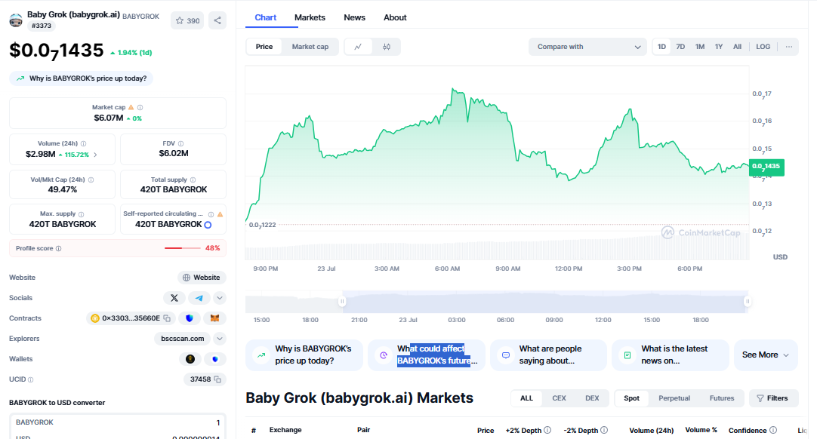Click Profile score info icon
Screen dimensions: 817x439
(58, 248)
